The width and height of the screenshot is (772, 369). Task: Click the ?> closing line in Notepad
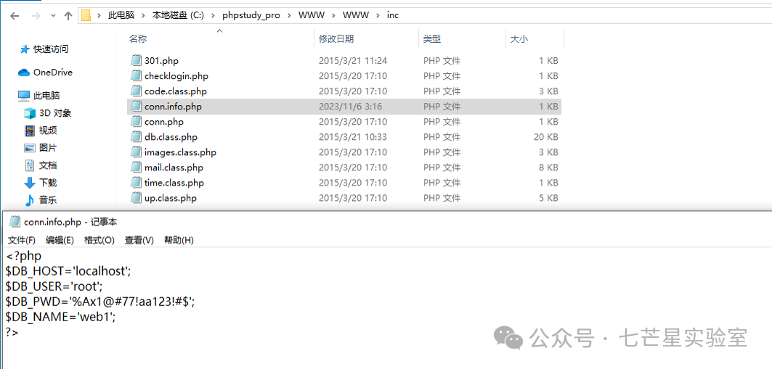click(12, 332)
